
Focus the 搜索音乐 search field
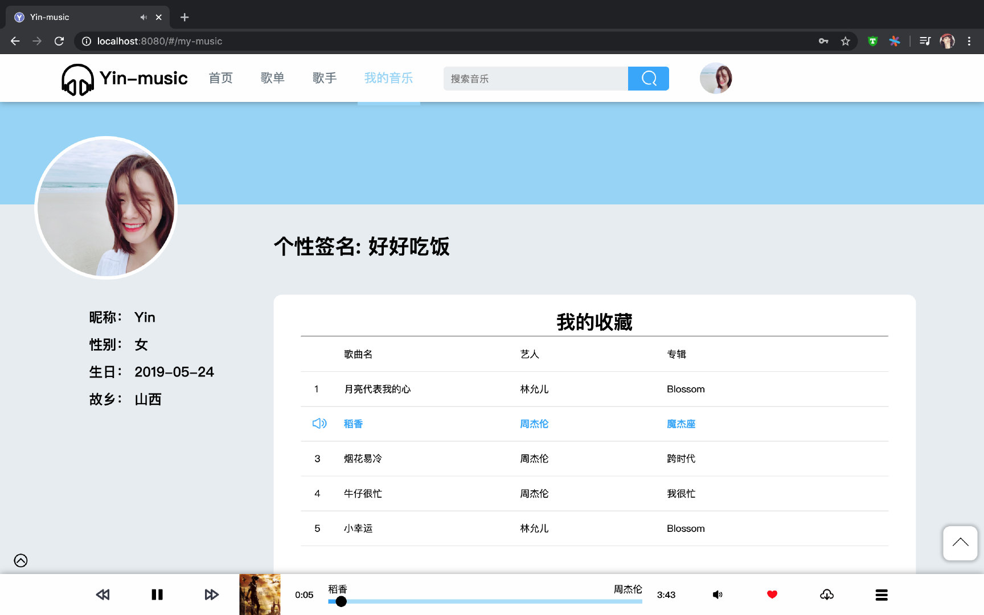536,79
